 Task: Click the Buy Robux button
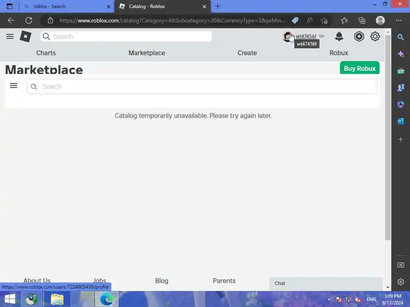pyautogui.click(x=360, y=68)
